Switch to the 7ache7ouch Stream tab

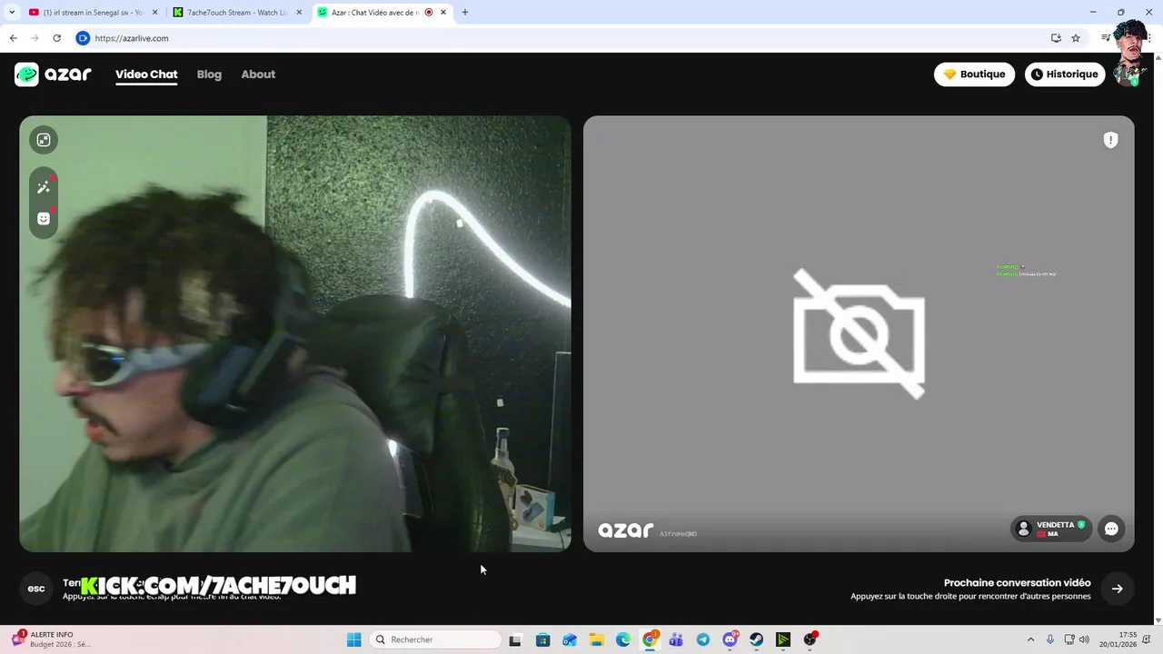(238, 13)
